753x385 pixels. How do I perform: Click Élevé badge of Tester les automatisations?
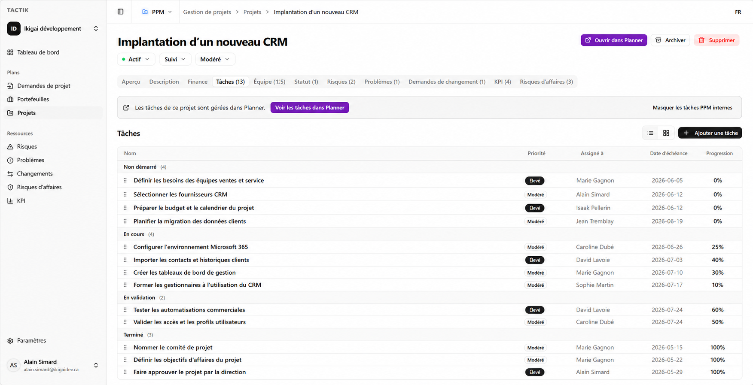pyautogui.click(x=535, y=310)
